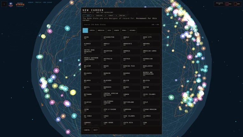
Task: Select China node state
Action: tap(92, 110)
